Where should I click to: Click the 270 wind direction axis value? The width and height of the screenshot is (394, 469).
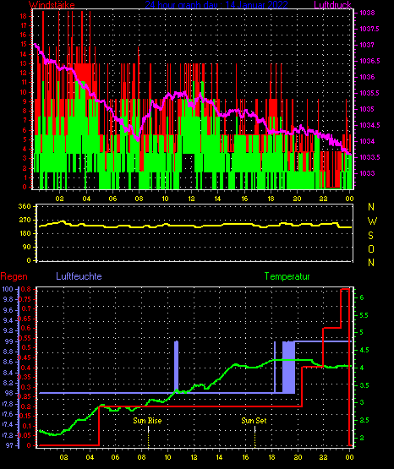[25, 221]
